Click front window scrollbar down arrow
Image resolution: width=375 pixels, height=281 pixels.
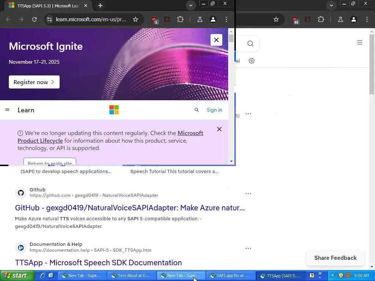231,161
